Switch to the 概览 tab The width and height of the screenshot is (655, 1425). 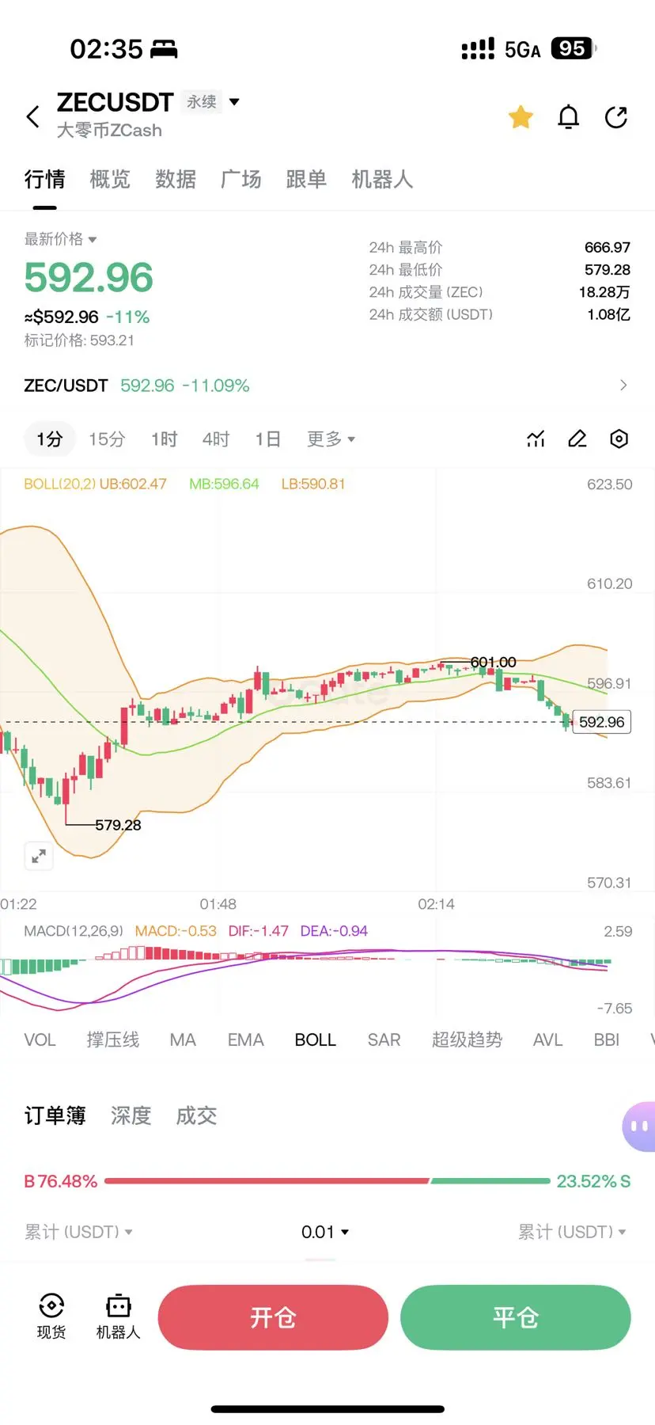click(110, 180)
